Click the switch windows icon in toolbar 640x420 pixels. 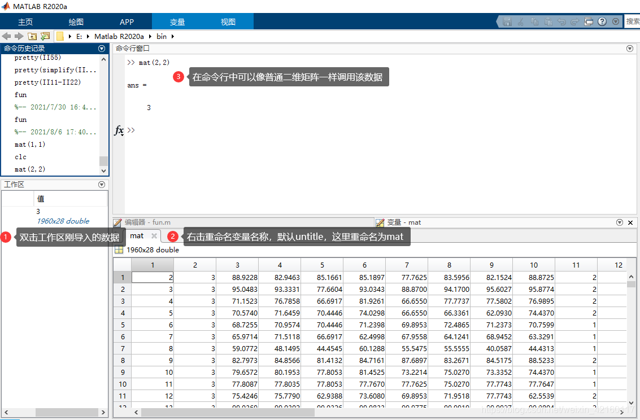pos(588,21)
